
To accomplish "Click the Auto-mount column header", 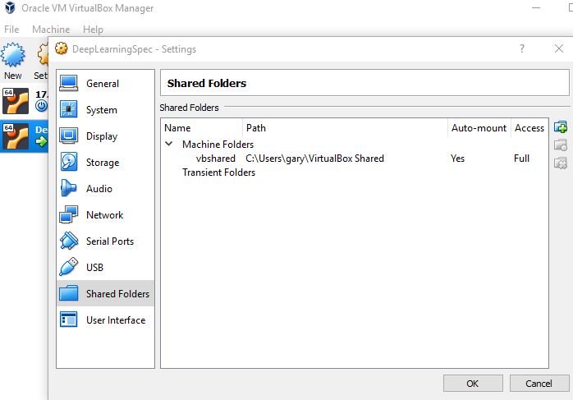I will [x=479, y=128].
